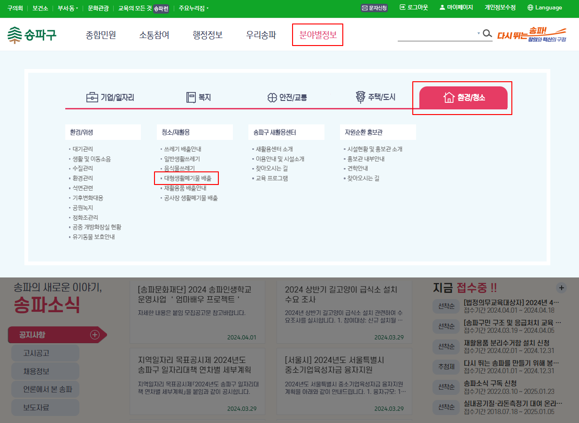579x423 pixels.
Task: Open the 대형생활폐기물 배출 link
Action: pos(188,178)
